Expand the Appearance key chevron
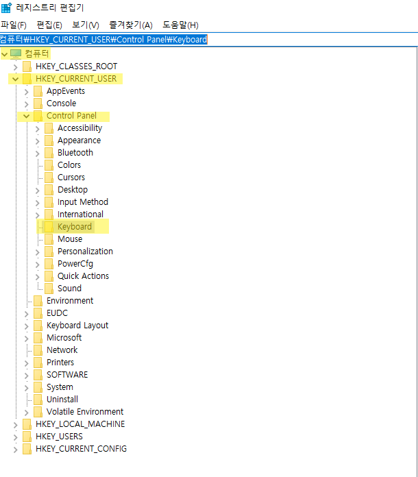418x477 pixels. 38,141
